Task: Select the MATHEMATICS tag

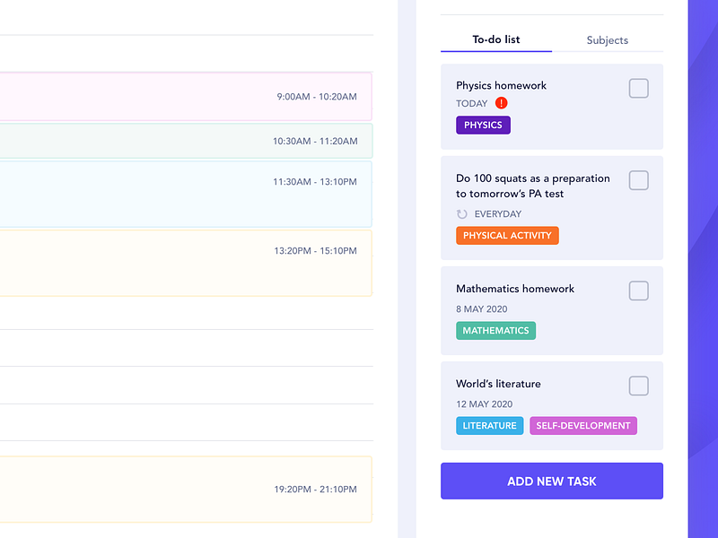Action: [x=495, y=330]
